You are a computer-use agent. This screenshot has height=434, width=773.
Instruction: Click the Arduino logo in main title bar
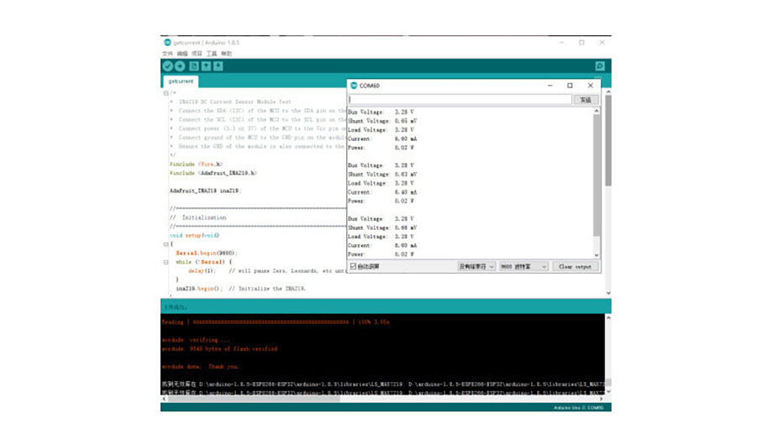tap(167, 42)
